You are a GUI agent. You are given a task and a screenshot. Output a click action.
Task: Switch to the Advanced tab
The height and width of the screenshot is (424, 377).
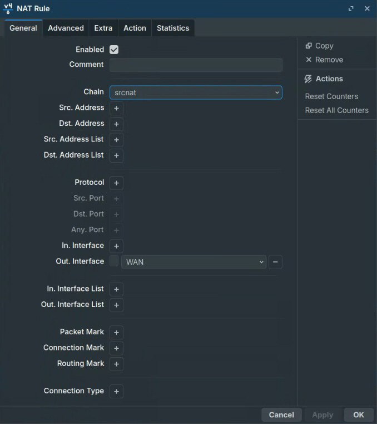tap(66, 28)
